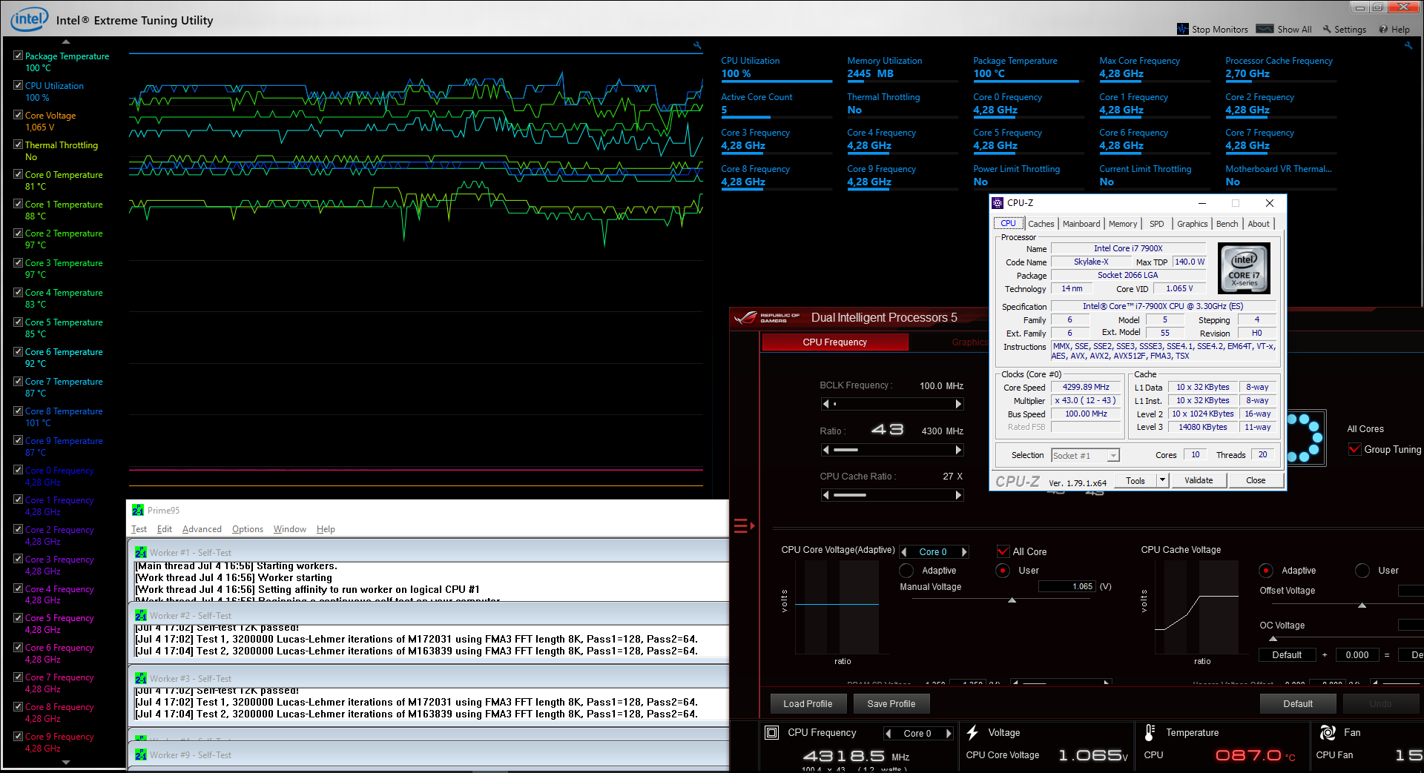This screenshot has height=773, width=1424.
Task: Click the Worker #1 Self-Test window icon
Action: point(141,552)
